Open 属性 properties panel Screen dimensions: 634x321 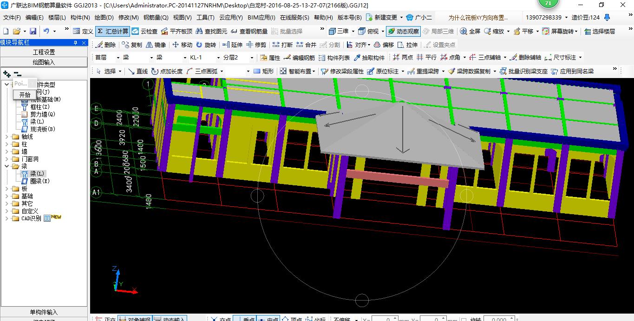pyautogui.click(x=270, y=58)
